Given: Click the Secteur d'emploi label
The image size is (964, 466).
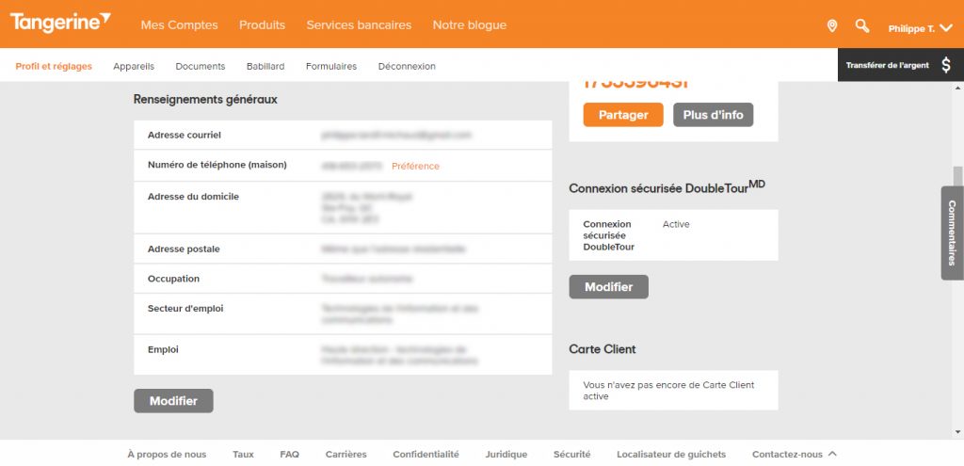Looking at the screenshot, I should [x=185, y=309].
